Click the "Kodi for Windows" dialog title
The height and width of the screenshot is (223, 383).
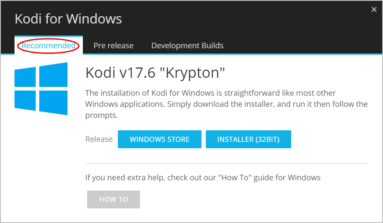[x=68, y=19]
